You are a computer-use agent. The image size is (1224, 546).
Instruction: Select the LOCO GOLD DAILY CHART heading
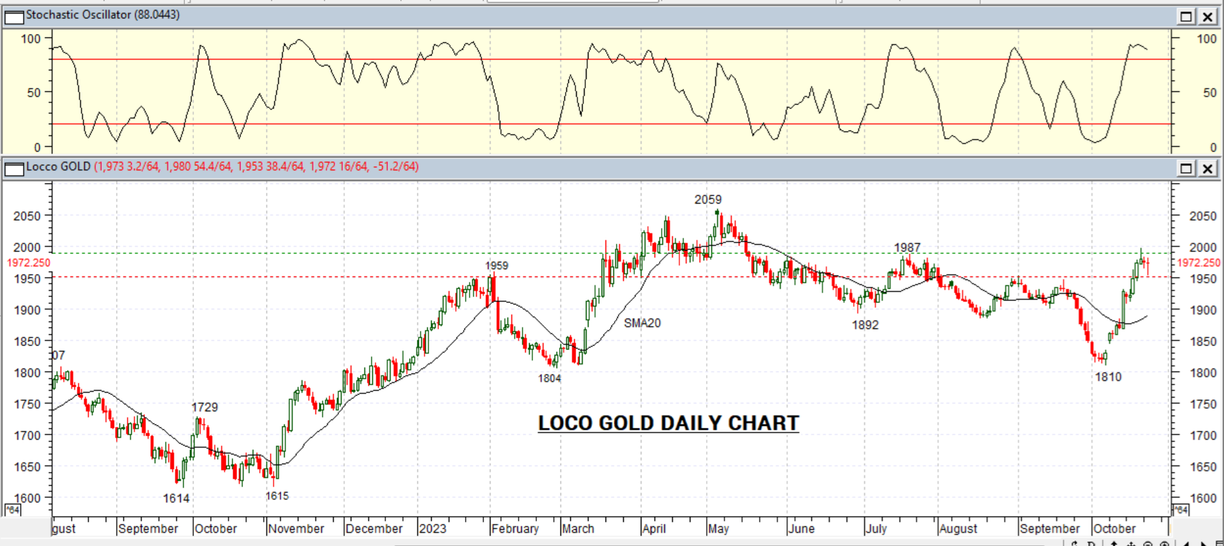[x=668, y=423]
